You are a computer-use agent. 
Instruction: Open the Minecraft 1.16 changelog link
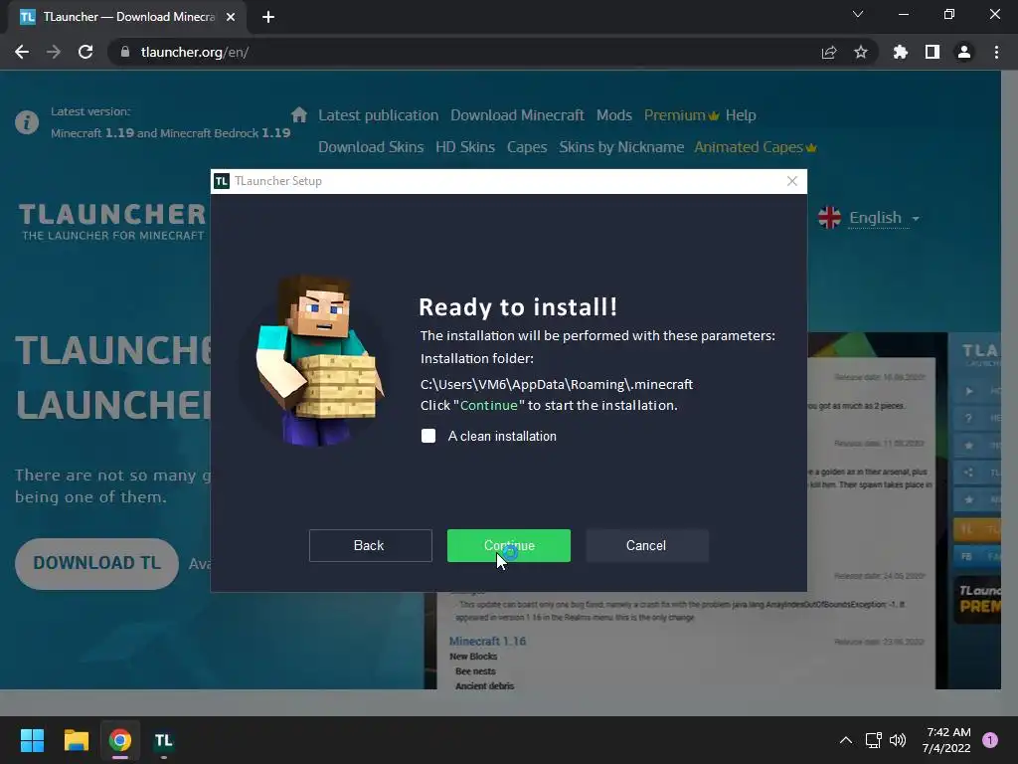[x=487, y=642]
